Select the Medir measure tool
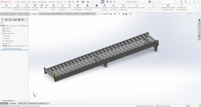 click(x=41, y=7)
